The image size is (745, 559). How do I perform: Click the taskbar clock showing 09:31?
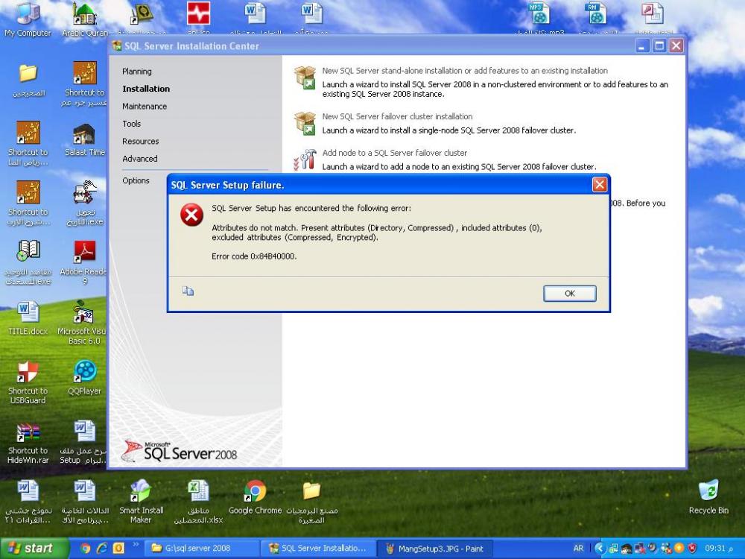point(720,548)
